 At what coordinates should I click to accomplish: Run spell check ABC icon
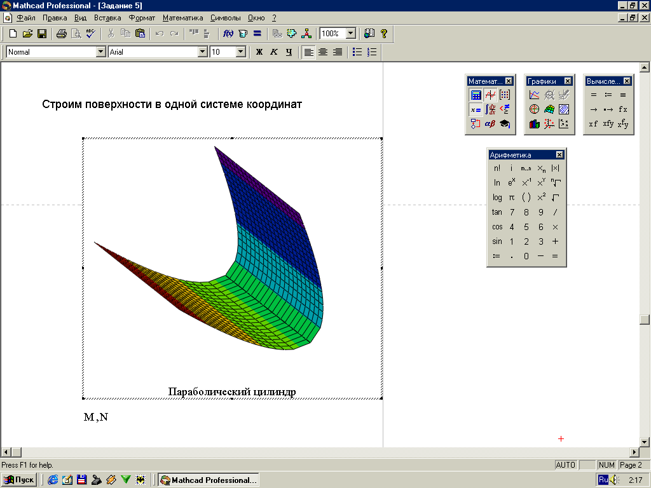point(90,34)
